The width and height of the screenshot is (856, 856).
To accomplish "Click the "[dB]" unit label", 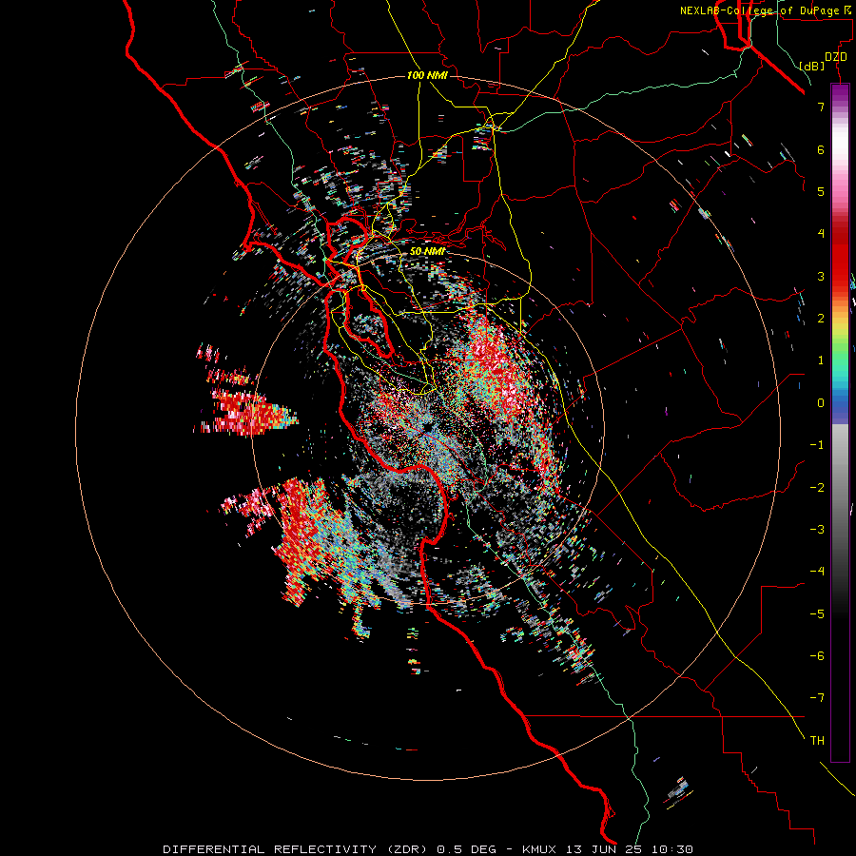I will 812,66.
